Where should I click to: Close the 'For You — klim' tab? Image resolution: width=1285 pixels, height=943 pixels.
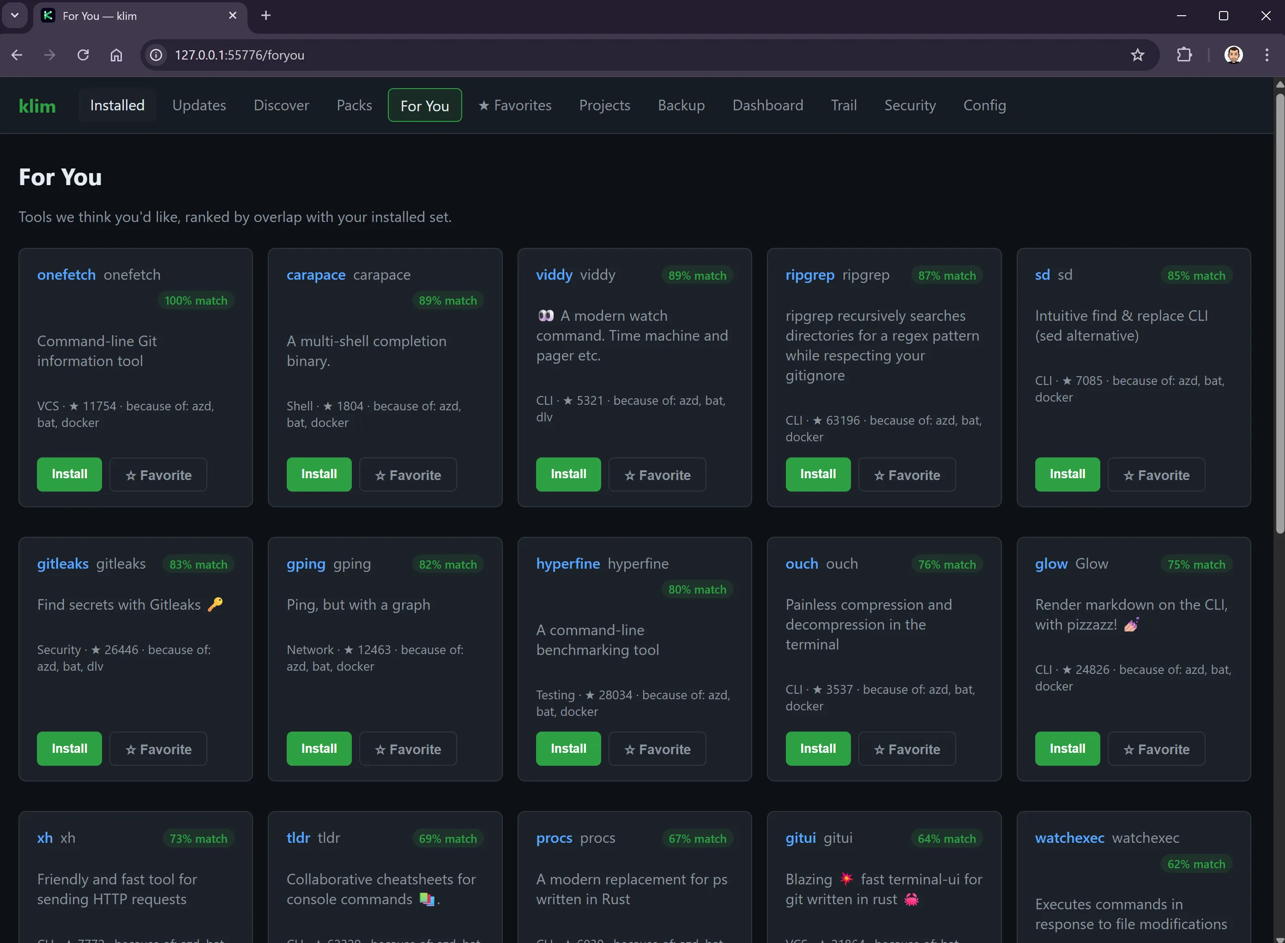click(x=232, y=15)
